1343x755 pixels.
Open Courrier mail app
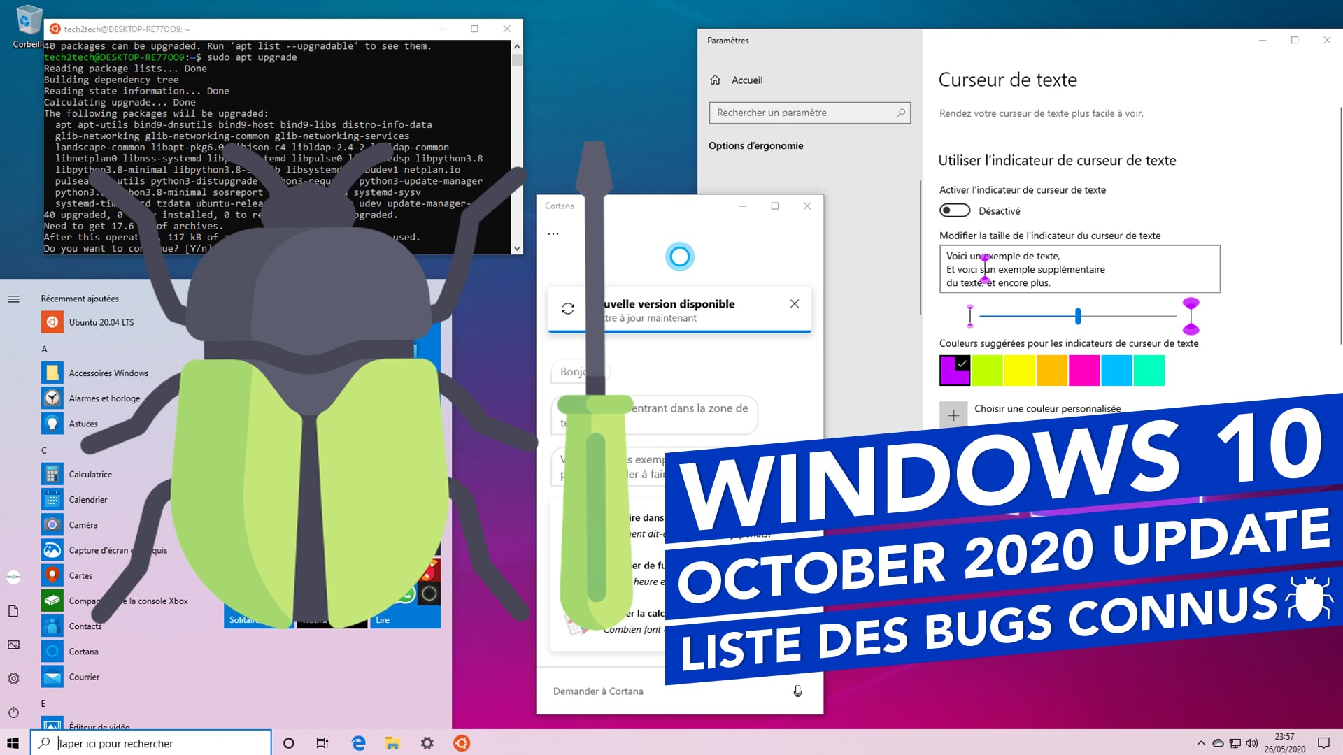84,677
